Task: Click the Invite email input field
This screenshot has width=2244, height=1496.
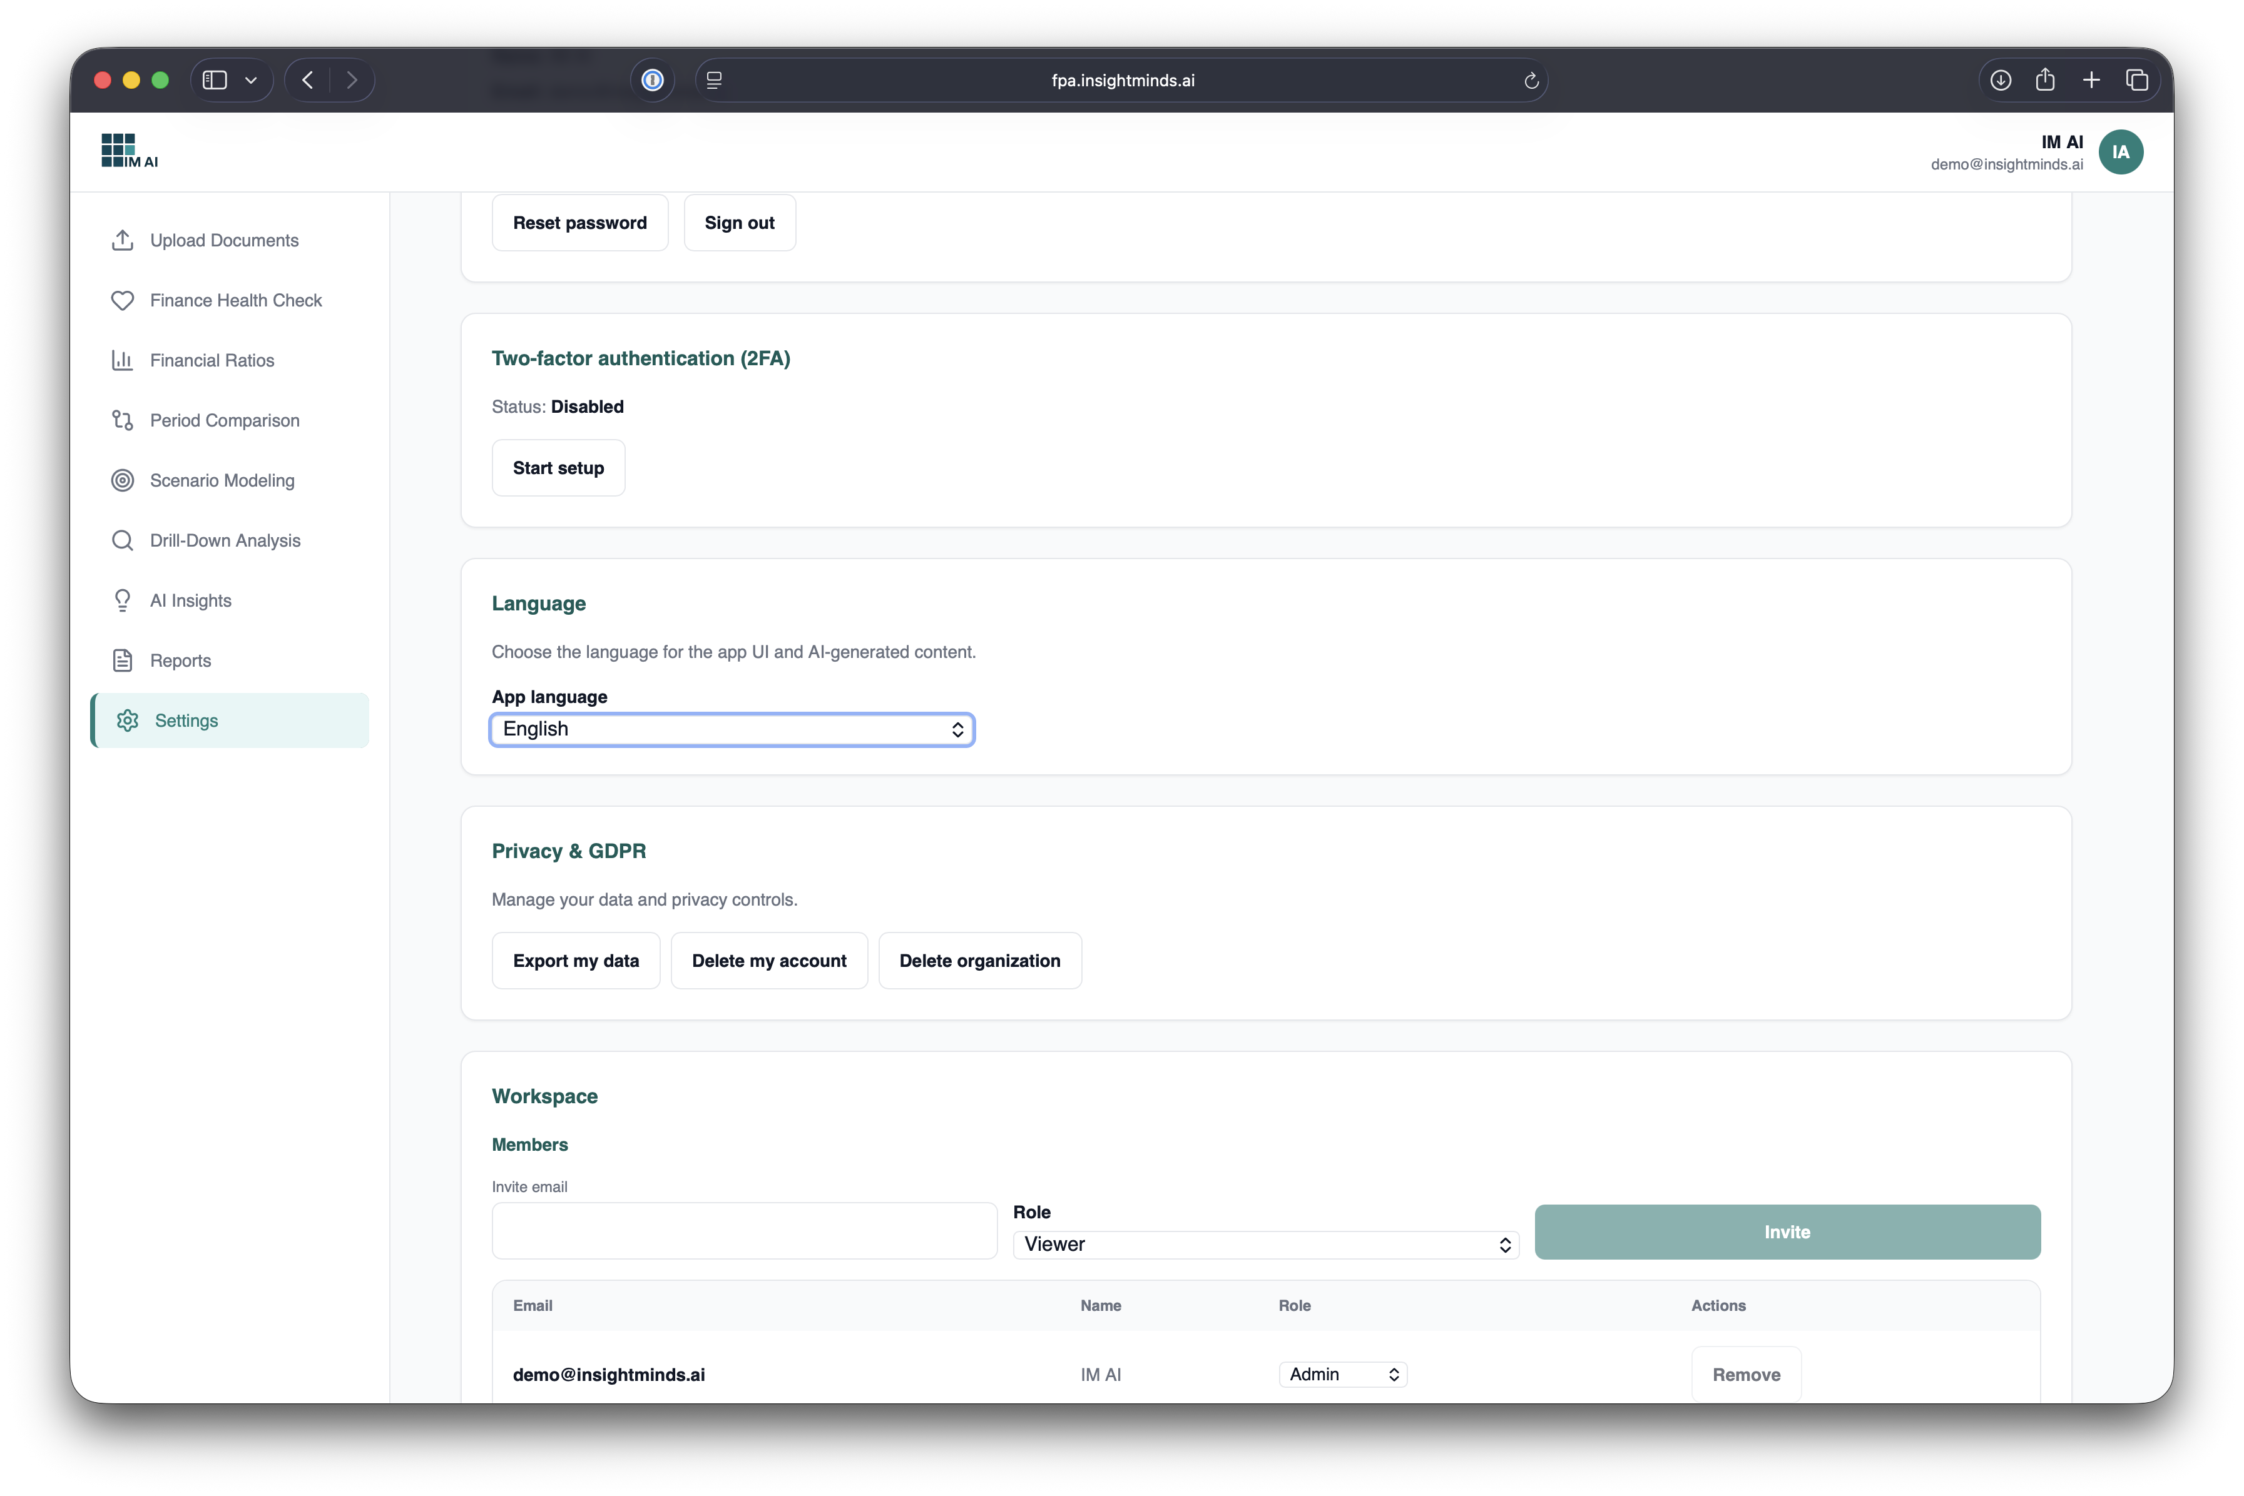Action: coord(745,1231)
